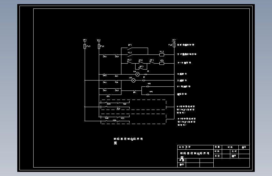Image resolution: width=272 pixels, height=176 pixels.
Task: Select the YO1 coil rectangle
Action: 162,63
